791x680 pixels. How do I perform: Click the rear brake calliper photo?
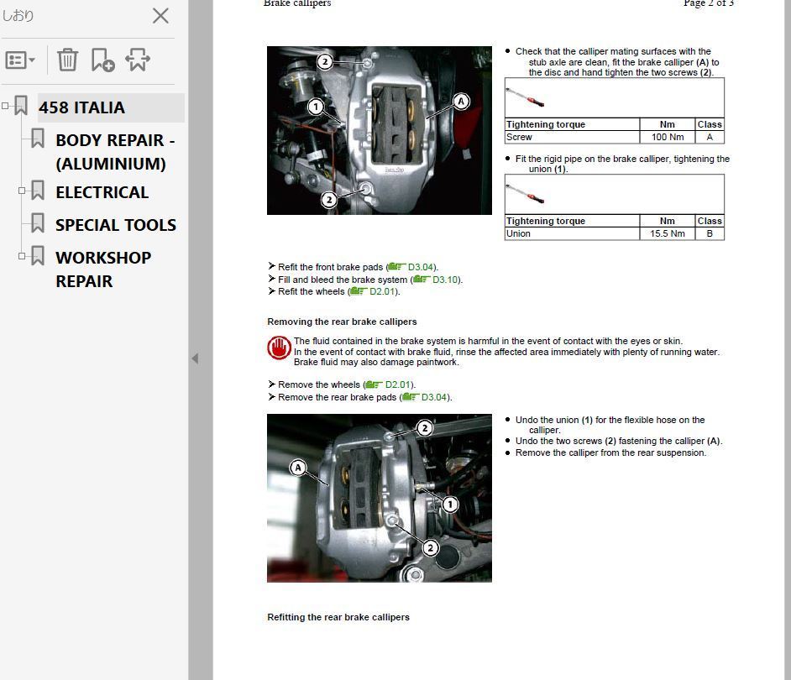click(x=380, y=499)
